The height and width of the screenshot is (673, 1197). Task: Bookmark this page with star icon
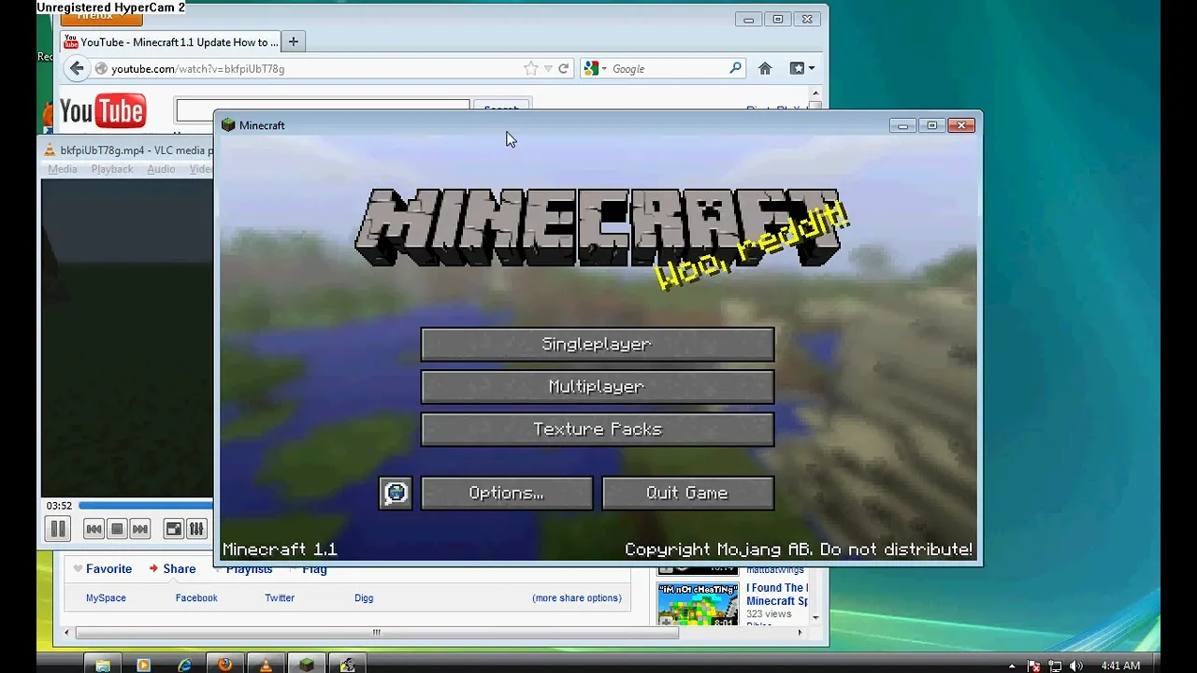(x=530, y=68)
